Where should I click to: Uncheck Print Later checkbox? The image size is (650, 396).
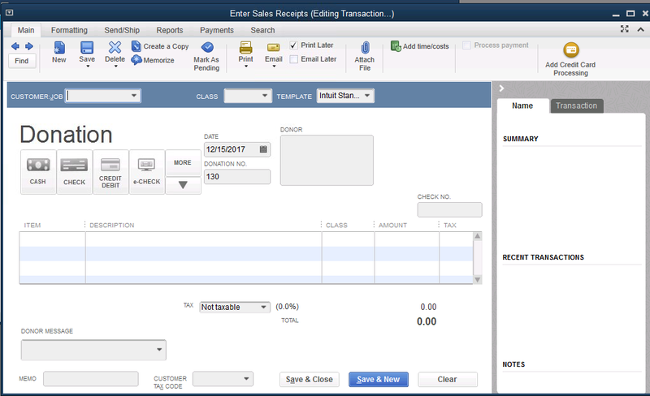293,45
